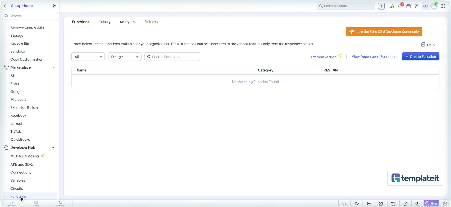Click the sidebar Search box
This screenshot has width=451, height=207.
click(x=30, y=16)
